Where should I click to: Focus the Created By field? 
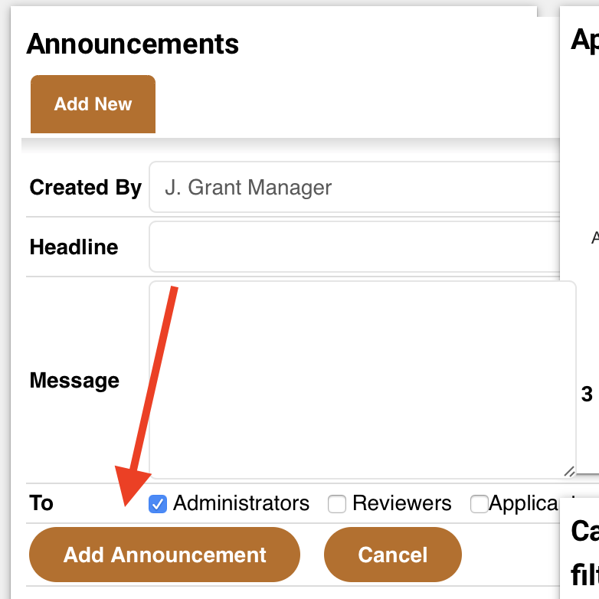point(354,187)
